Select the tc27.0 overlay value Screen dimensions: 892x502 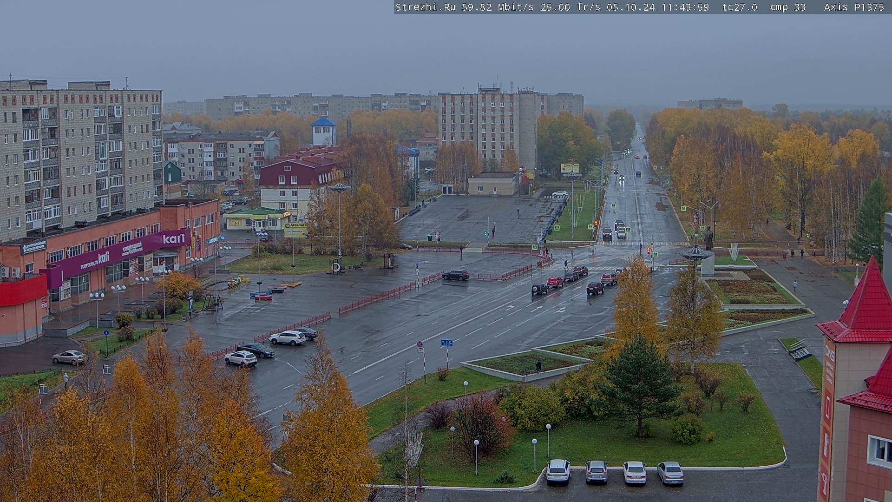pos(740,7)
